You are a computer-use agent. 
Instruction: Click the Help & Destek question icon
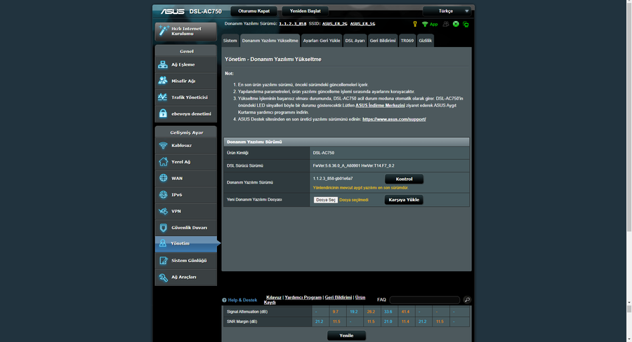click(224, 300)
